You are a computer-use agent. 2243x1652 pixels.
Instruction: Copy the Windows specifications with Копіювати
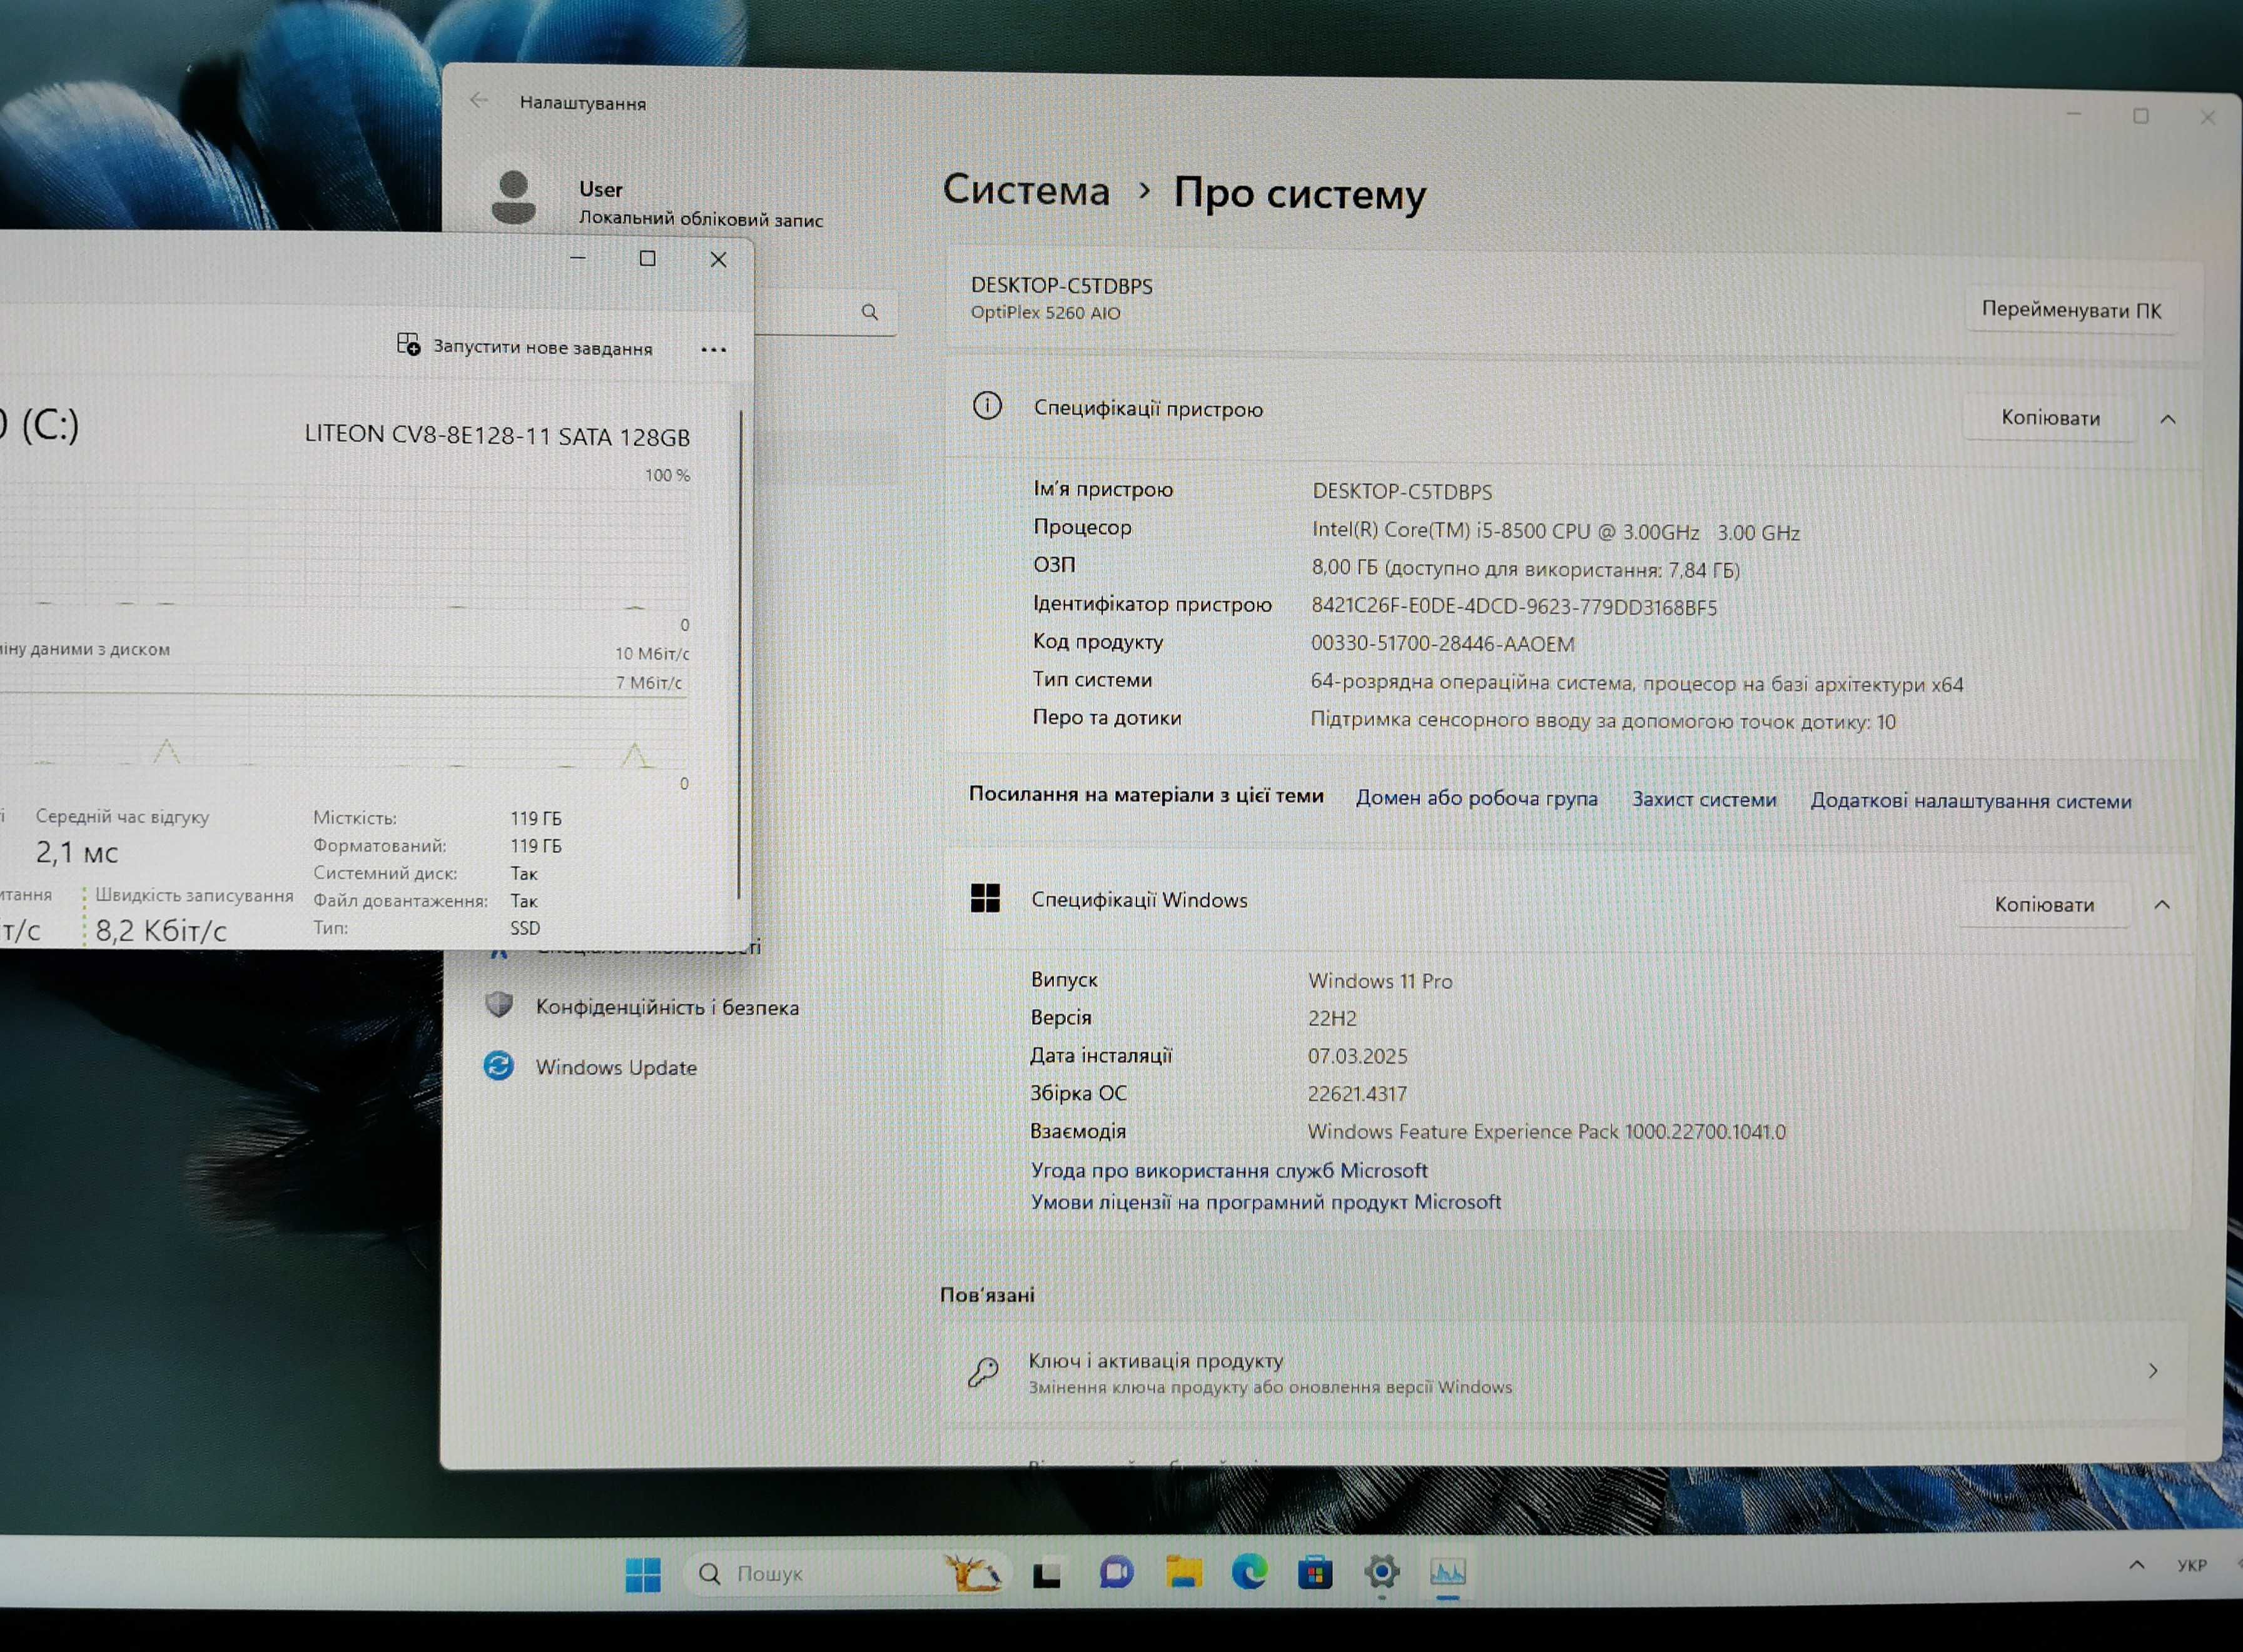pyautogui.click(x=2044, y=904)
